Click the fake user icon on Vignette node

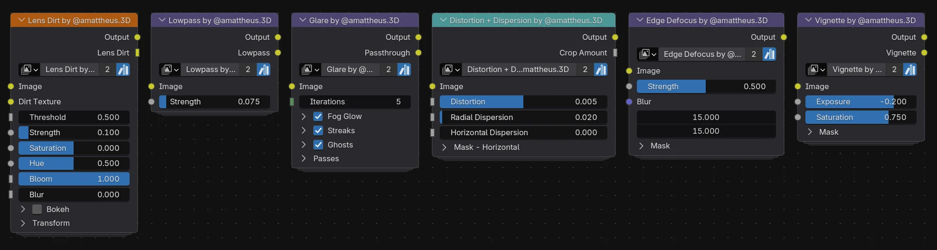(910, 70)
